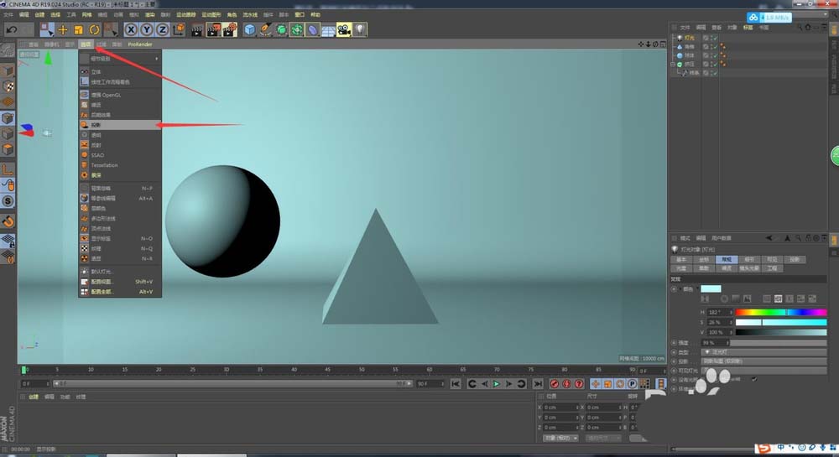Open the ProRender viewport menu

tap(140, 44)
